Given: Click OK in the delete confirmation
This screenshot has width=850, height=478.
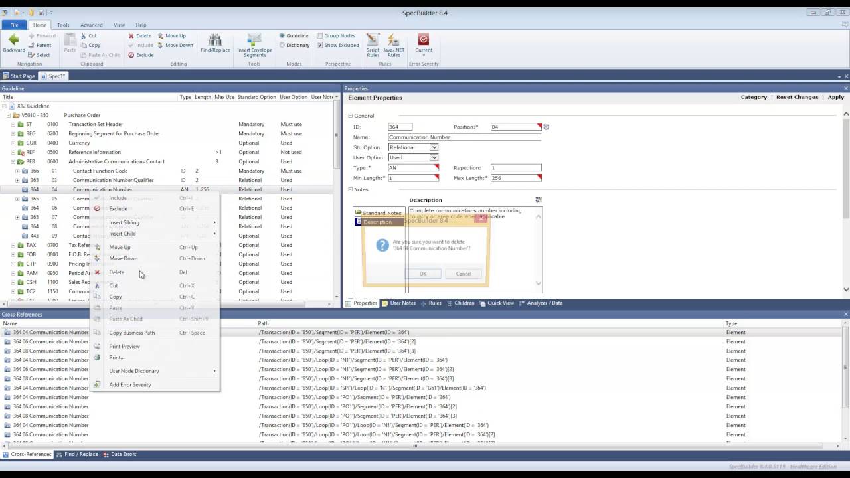Looking at the screenshot, I should (422, 274).
